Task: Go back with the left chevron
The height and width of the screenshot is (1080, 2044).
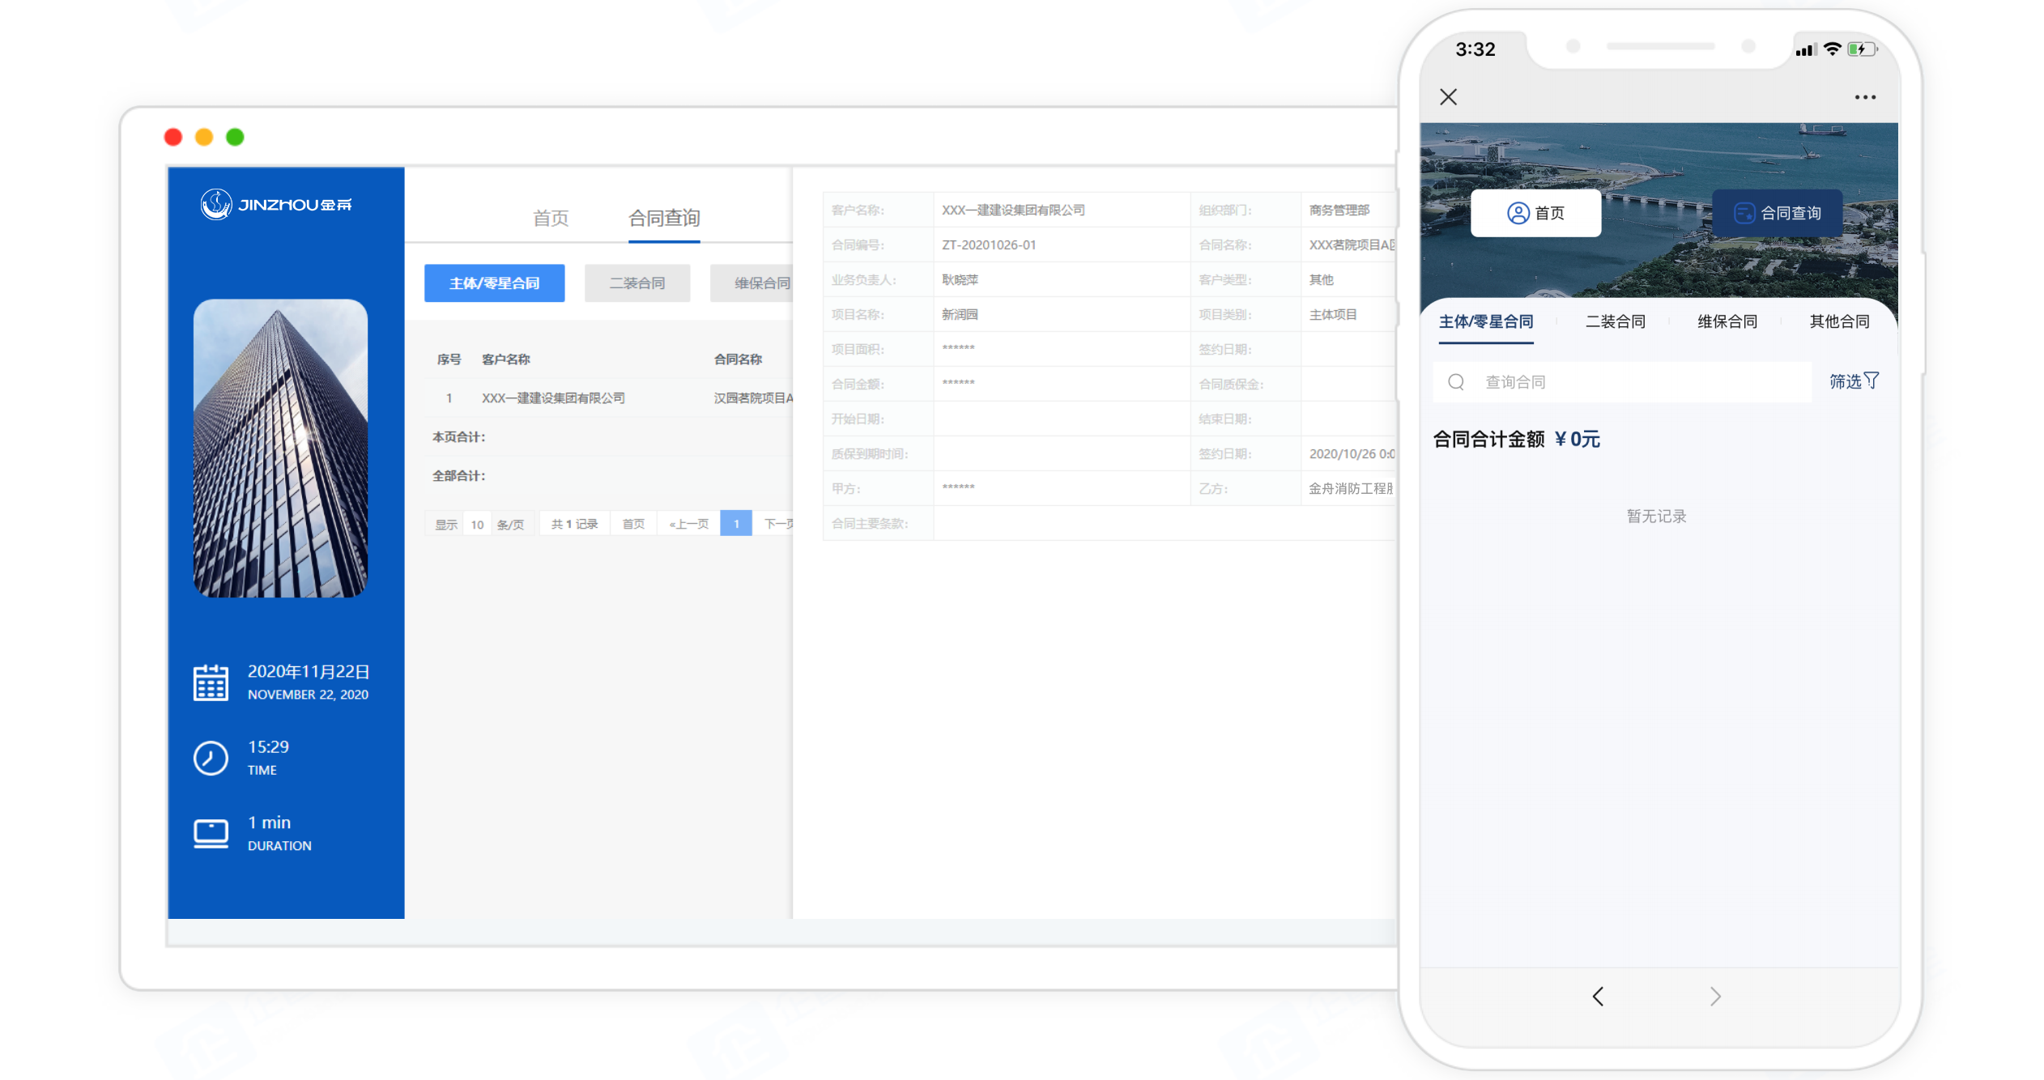Action: [x=1598, y=996]
